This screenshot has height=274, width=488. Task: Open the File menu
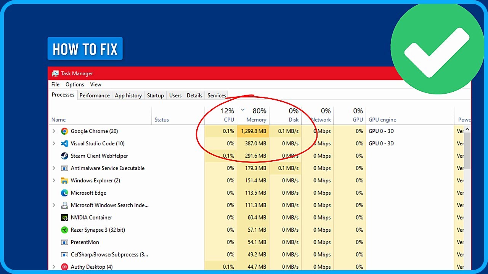[x=55, y=84]
